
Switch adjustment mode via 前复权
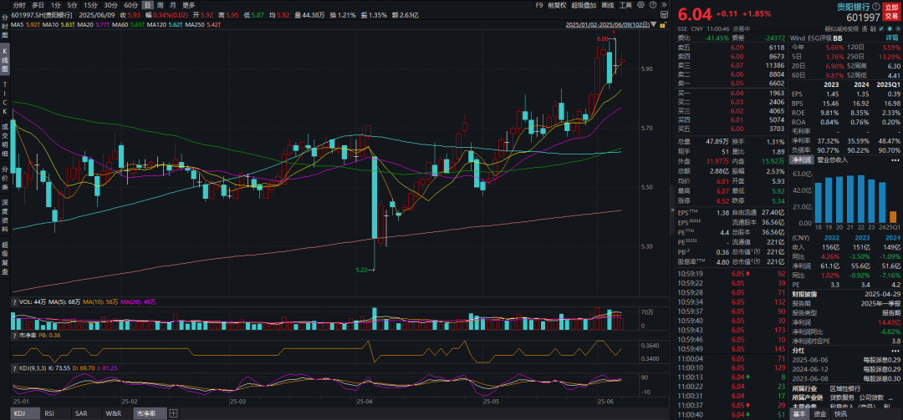pyautogui.click(x=556, y=5)
